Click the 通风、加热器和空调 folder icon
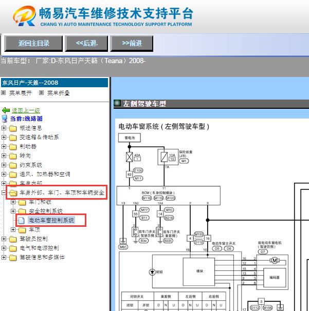 (13, 174)
